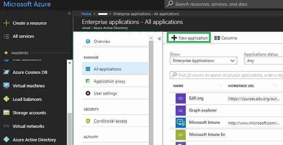The image size is (283, 145).
Task: Select All applications menu item
Action: (115, 69)
